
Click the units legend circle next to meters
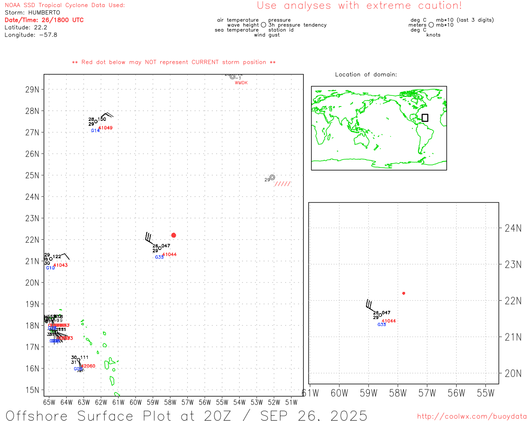tap(431, 25)
